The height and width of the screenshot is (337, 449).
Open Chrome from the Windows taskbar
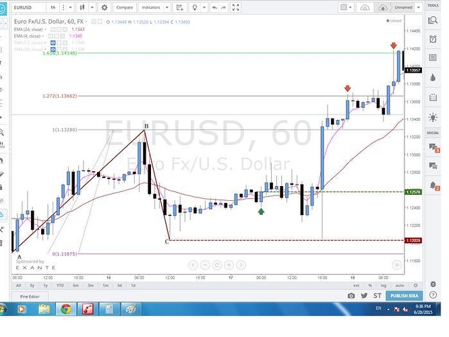pos(66,309)
